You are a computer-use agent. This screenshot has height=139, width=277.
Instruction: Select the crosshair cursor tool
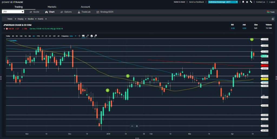(79, 36)
